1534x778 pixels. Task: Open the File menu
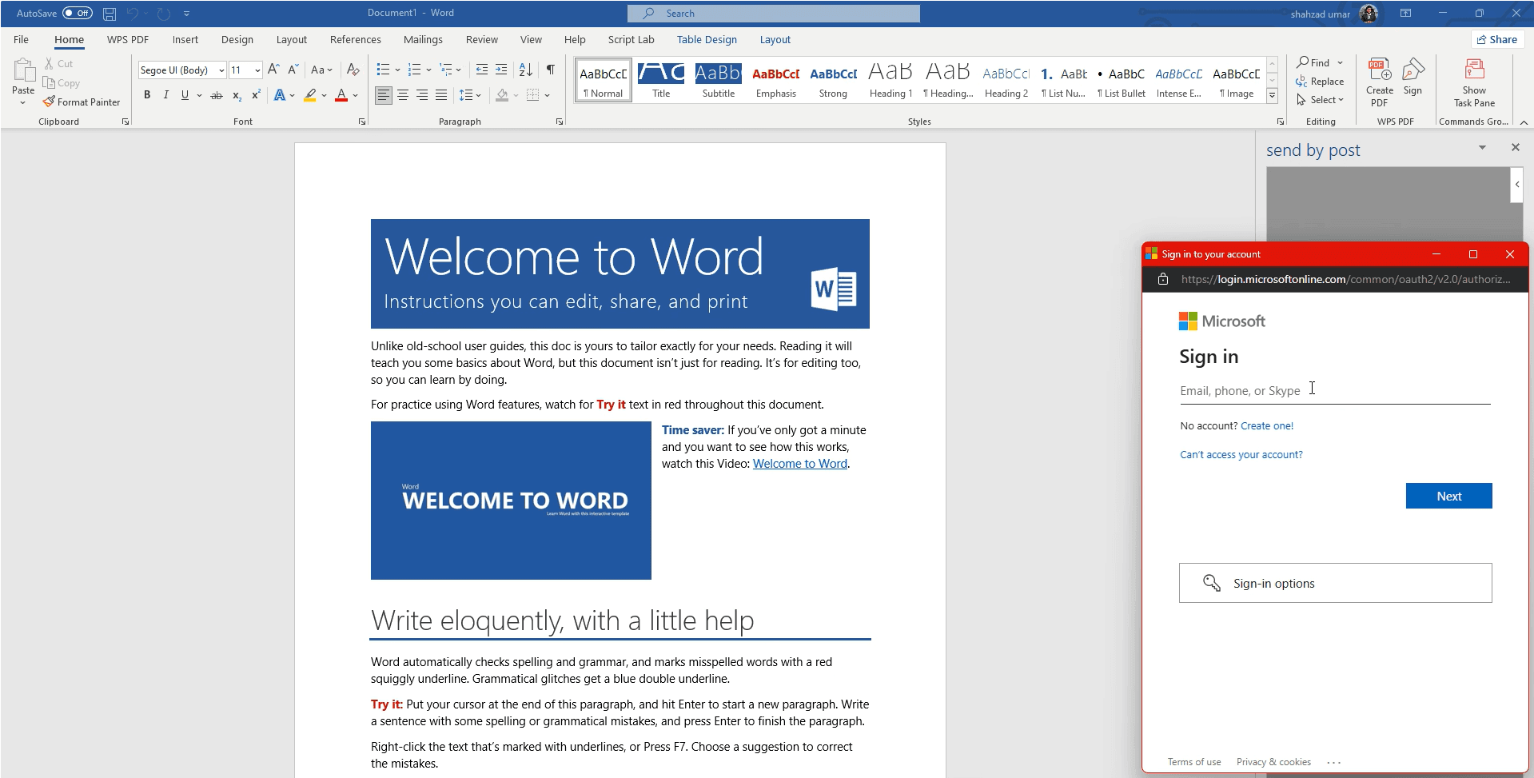pyautogui.click(x=21, y=39)
